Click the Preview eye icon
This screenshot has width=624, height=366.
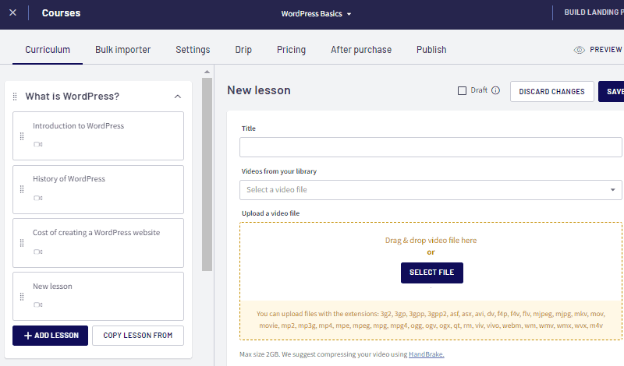point(579,50)
